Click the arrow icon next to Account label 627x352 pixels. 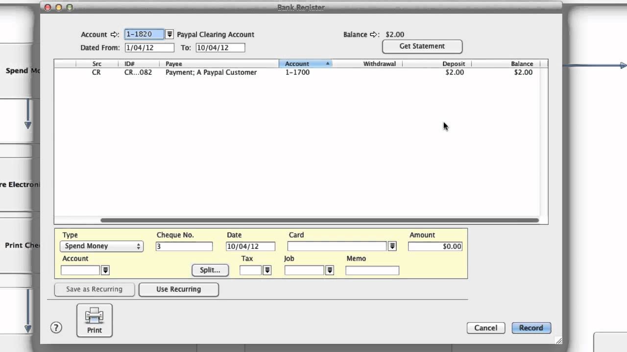point(115,35)
